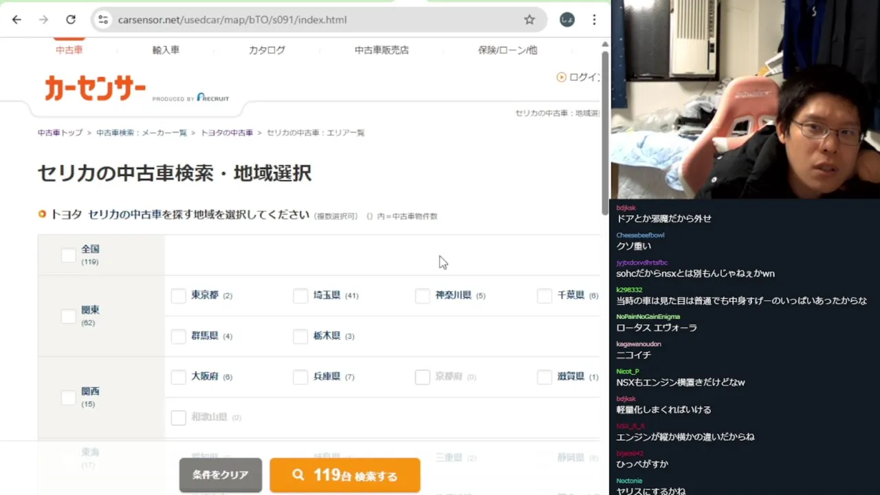Click the webcam video feed
Image resolution: width=880 pixels, height=495 pixels.
(745, 100)
